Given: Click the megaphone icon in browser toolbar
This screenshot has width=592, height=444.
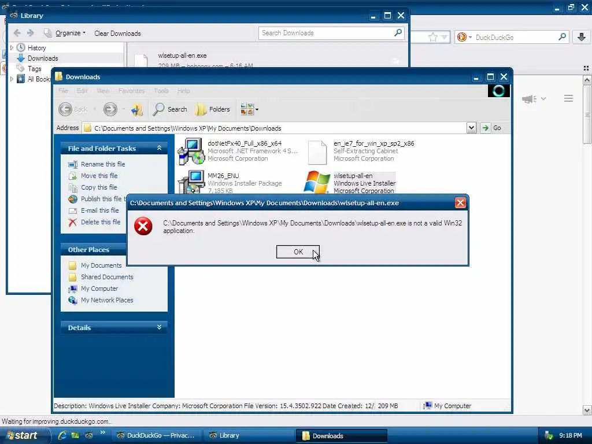Looking at the screenshot, I should [x=530, y=99].
